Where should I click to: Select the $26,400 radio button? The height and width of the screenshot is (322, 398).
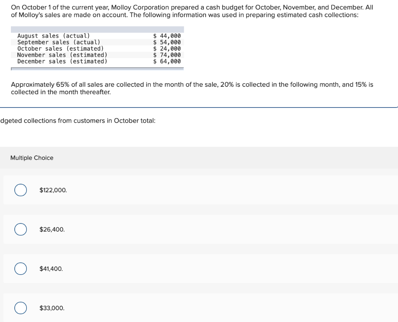pos(21,229)
